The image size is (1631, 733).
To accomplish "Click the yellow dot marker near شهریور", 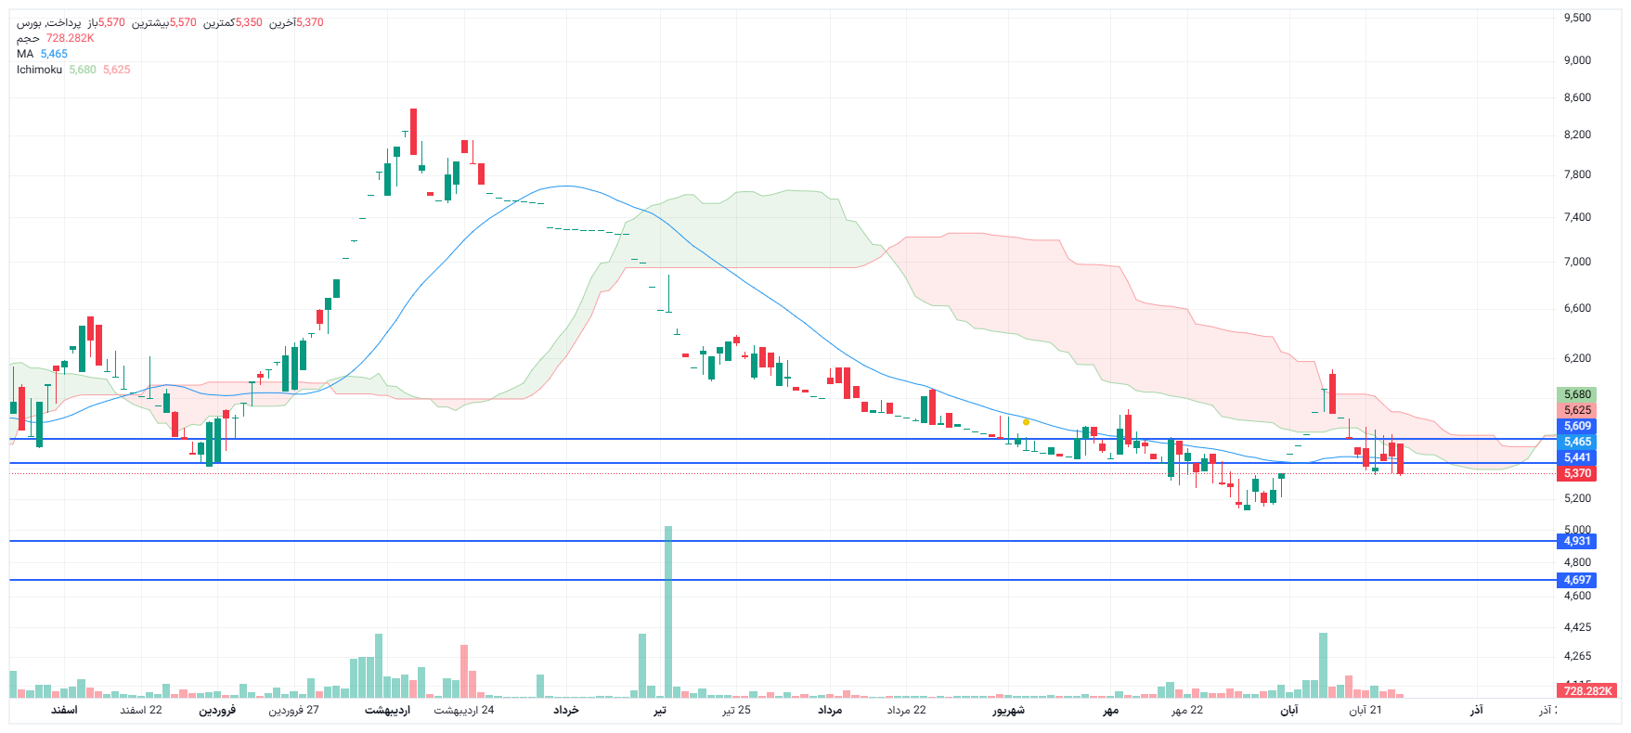I will click(x=1026, y=422).
